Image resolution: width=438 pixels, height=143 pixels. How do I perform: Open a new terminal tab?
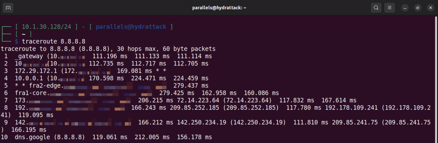click(8, 8)
